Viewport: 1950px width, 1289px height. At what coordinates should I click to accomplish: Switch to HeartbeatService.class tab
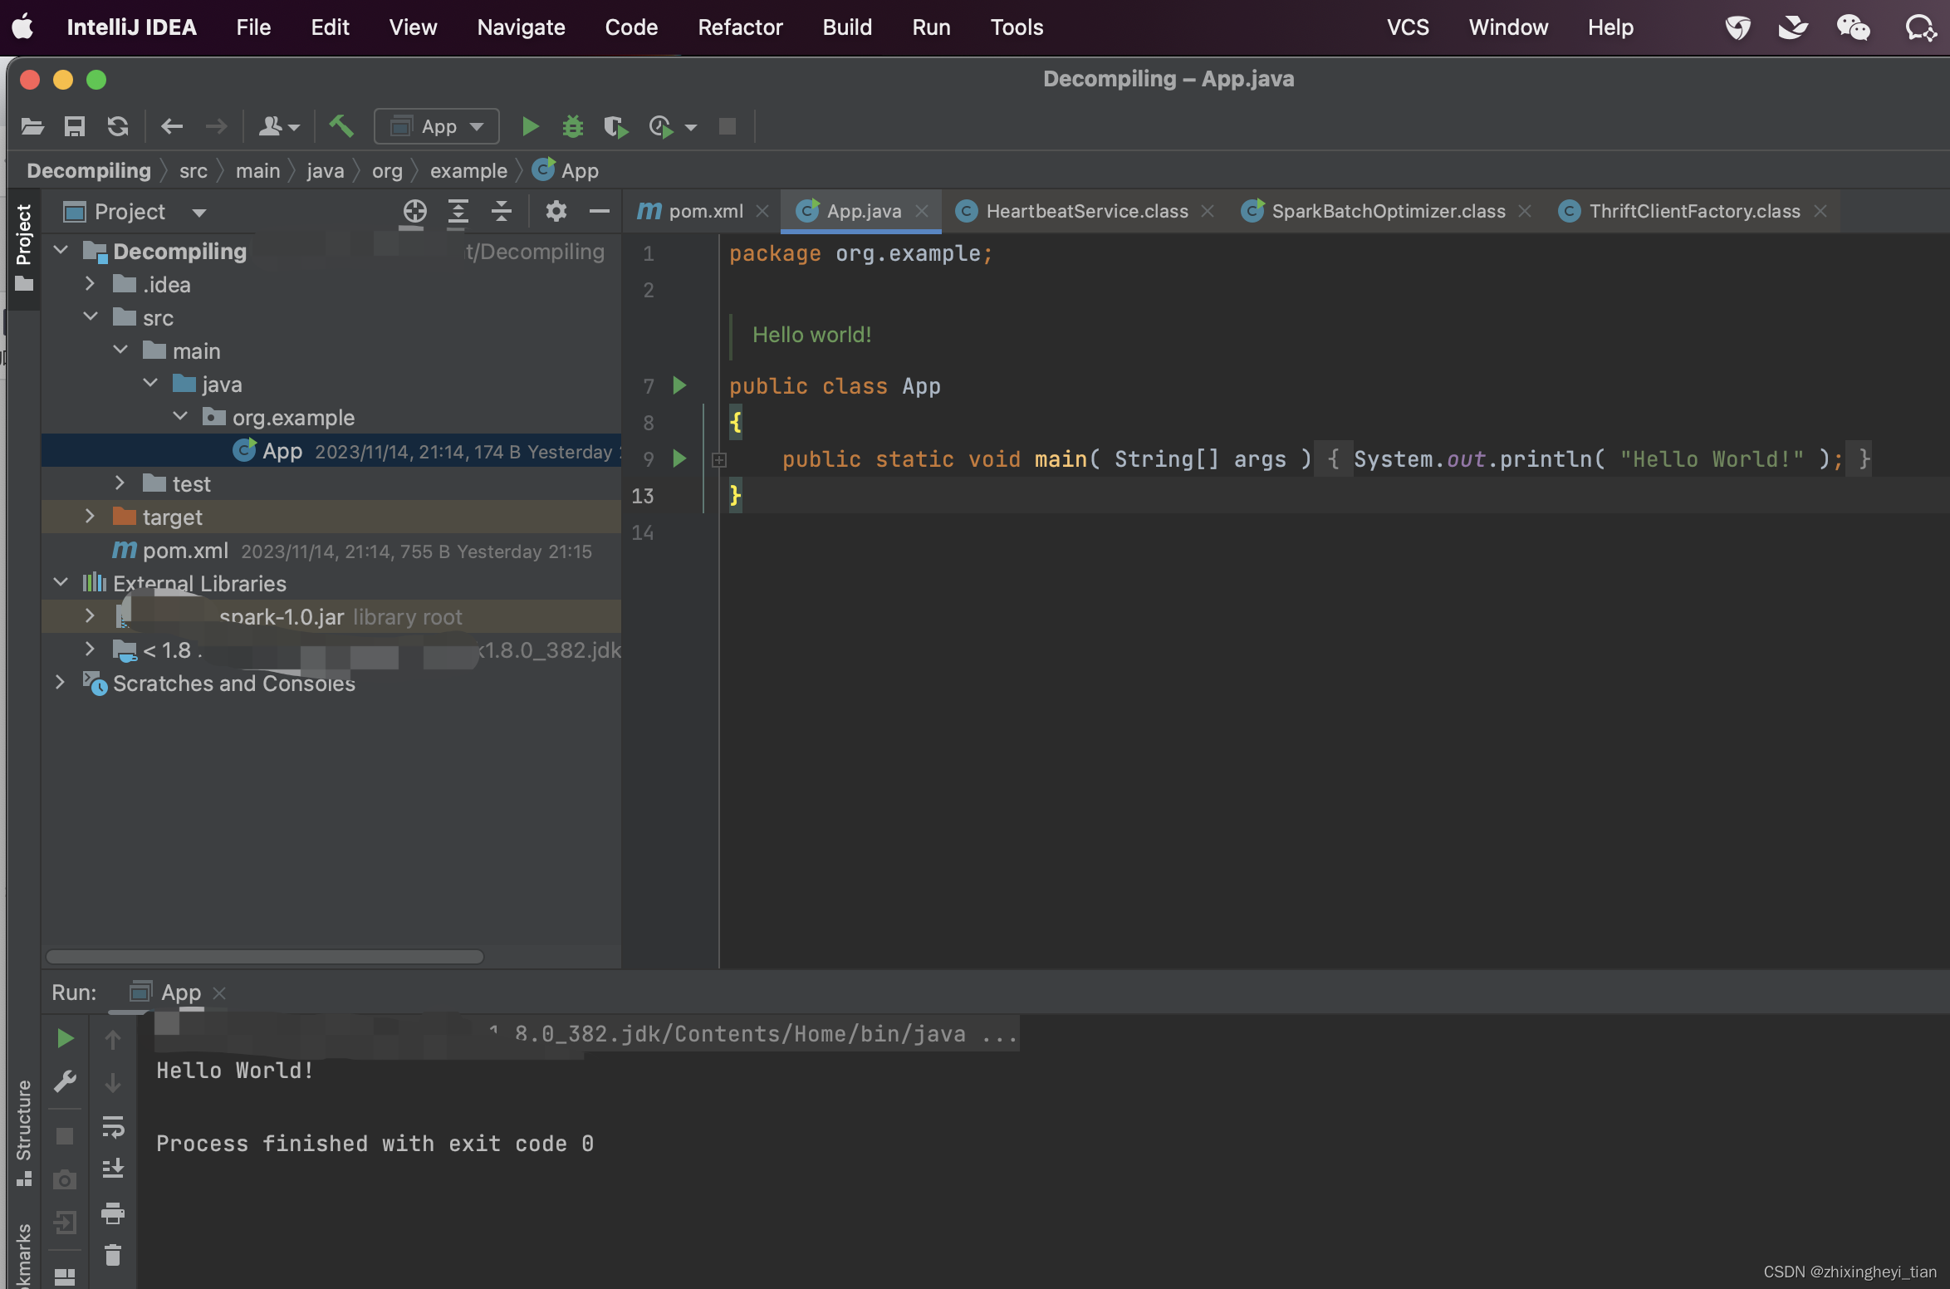coord(1087,211)
